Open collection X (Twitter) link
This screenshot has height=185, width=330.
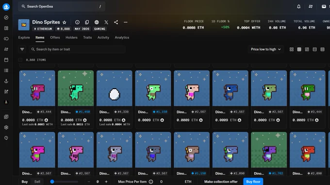click(106, 22)
